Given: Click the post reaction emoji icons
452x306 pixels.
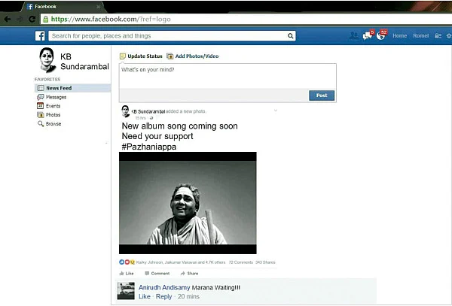Looking at the screenshot, I should [x=127, y=262].
